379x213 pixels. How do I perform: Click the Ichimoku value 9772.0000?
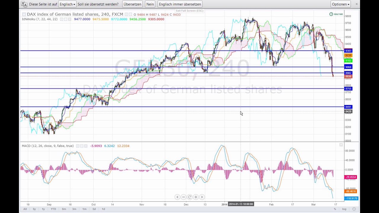tap(119, 19)
